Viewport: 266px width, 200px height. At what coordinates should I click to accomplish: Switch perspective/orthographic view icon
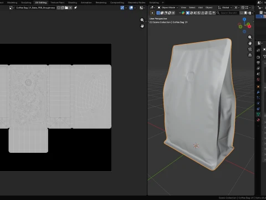click(250, 55)
